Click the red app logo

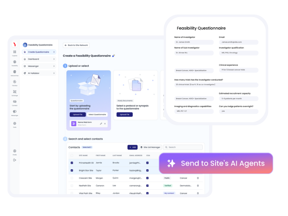pos(14,44)
